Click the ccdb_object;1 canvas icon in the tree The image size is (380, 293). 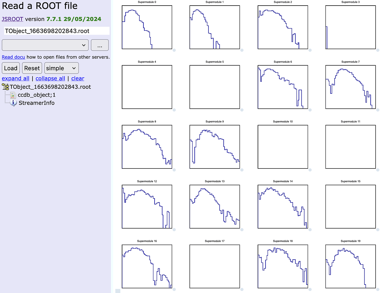point(13,95)
